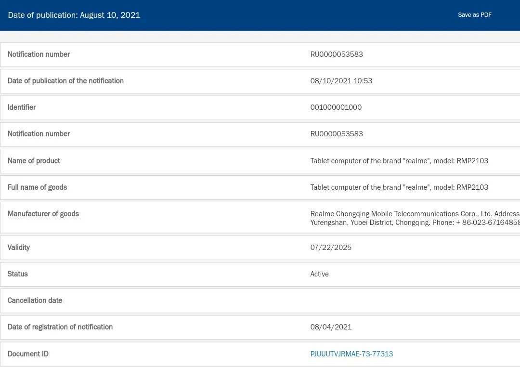Select the top Notification number row

[260, 54]
